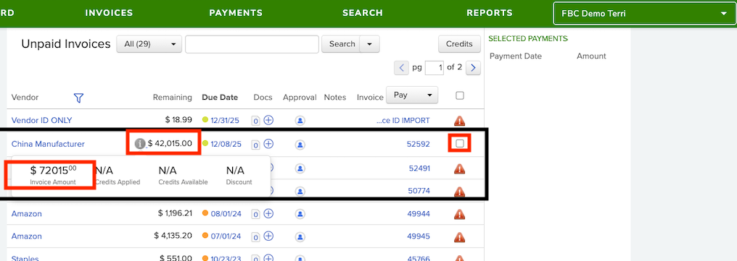Click the $ 72015 Invoice Amount value
Viewport: 737px width, 261px height.
pyautogui.click(x=53, y=170)
